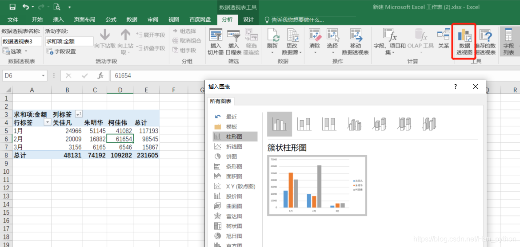Image resolution: width=520 pixels, height=247 pixels.
Task: Select stacked column chart subtype icon
Action: [304, 124]
